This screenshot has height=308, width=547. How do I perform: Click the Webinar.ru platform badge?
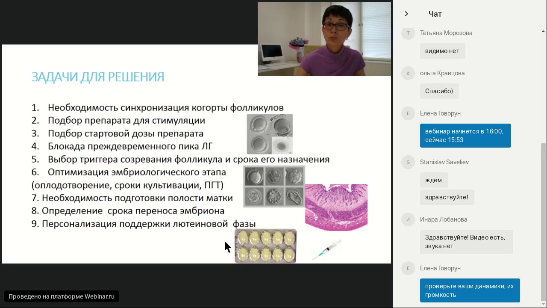62,296
